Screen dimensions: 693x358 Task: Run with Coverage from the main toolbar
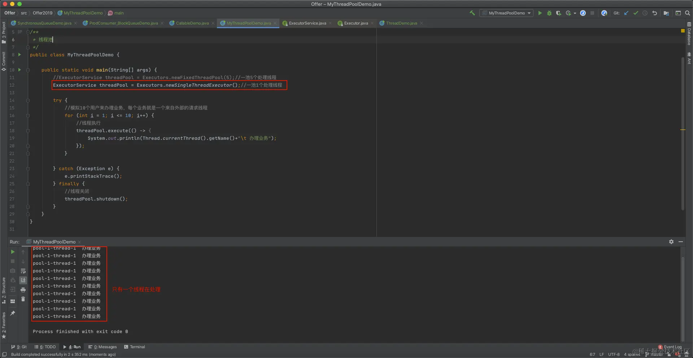558,13
